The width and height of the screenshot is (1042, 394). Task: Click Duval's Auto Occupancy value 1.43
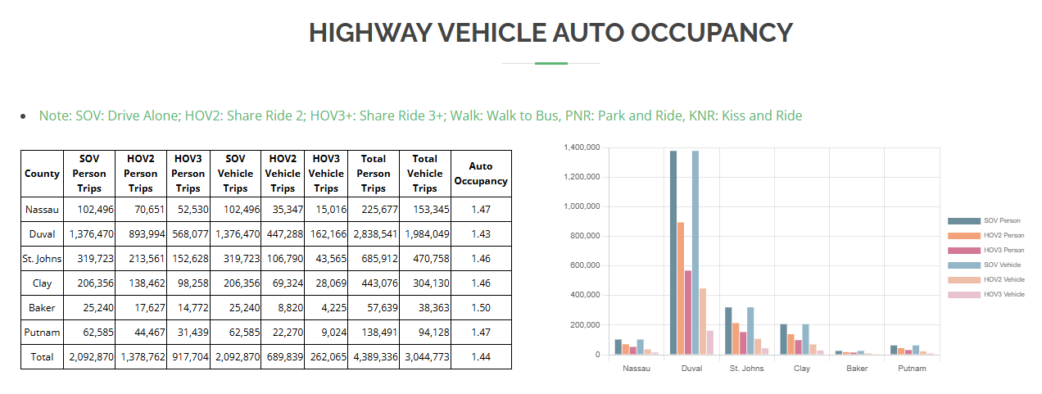point(481,234)
